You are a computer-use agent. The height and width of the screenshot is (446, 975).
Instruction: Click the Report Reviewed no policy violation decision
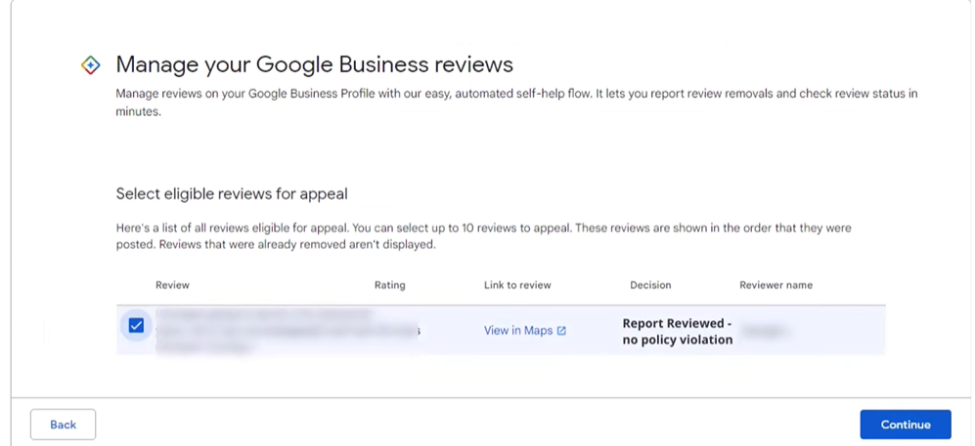point(677,332)
